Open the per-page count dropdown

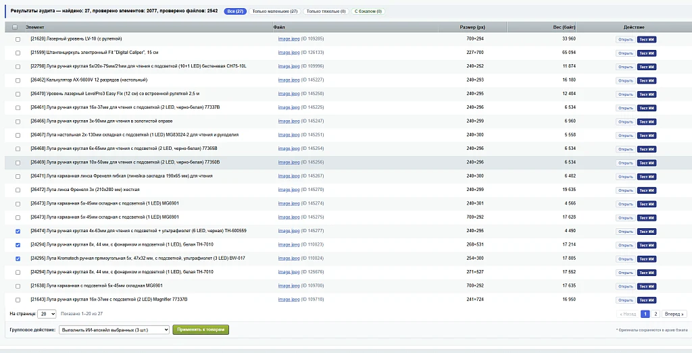47,314
